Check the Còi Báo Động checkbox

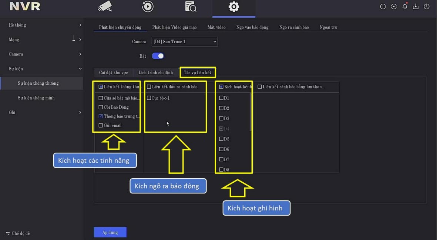[x=101, y=107]
